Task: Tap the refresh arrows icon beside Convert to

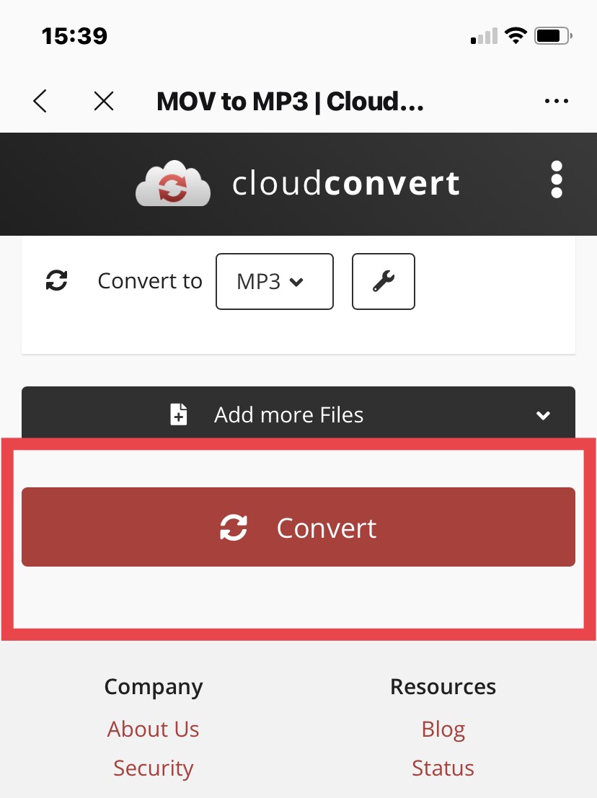Action: tap(56, 280)
